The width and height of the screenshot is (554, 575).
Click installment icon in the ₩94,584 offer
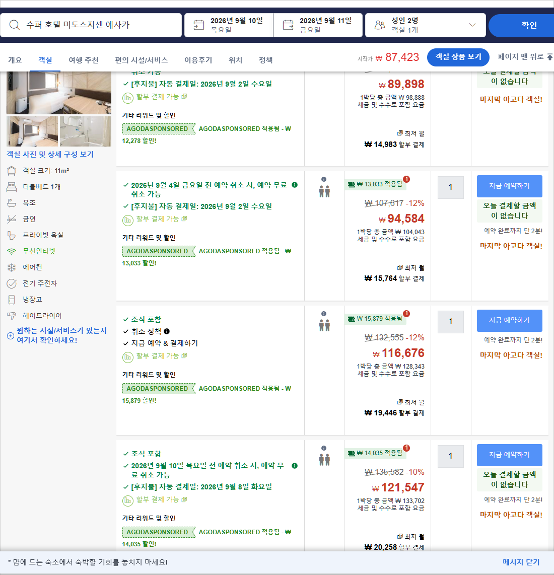(x=128, y=220)
